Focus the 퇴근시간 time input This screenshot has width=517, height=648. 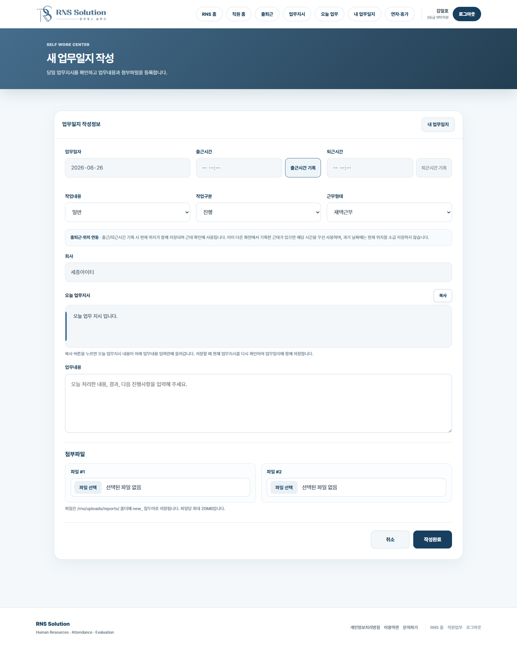[370, 168]
